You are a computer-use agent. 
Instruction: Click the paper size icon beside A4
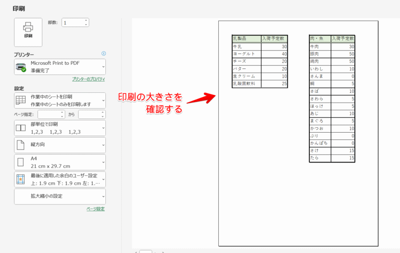(21, 162)
